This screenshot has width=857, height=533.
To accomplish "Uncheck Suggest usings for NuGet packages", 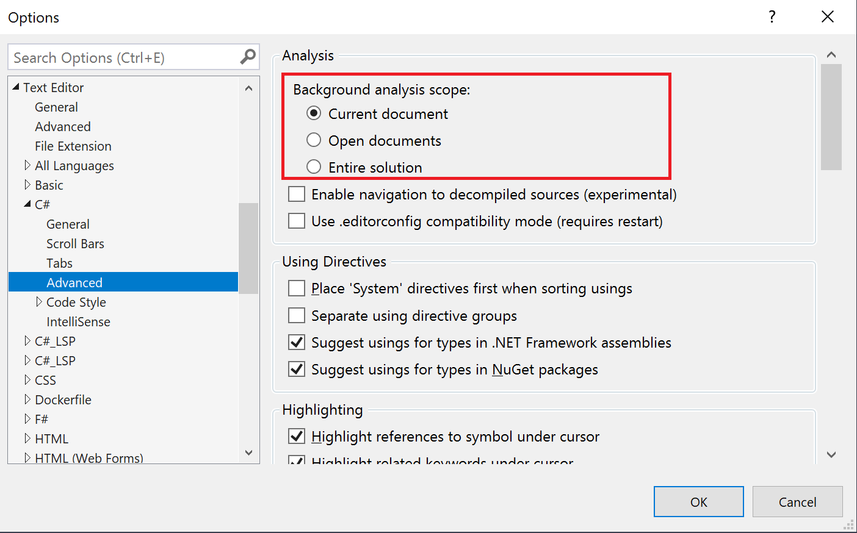I will click(x=296, y=369).
